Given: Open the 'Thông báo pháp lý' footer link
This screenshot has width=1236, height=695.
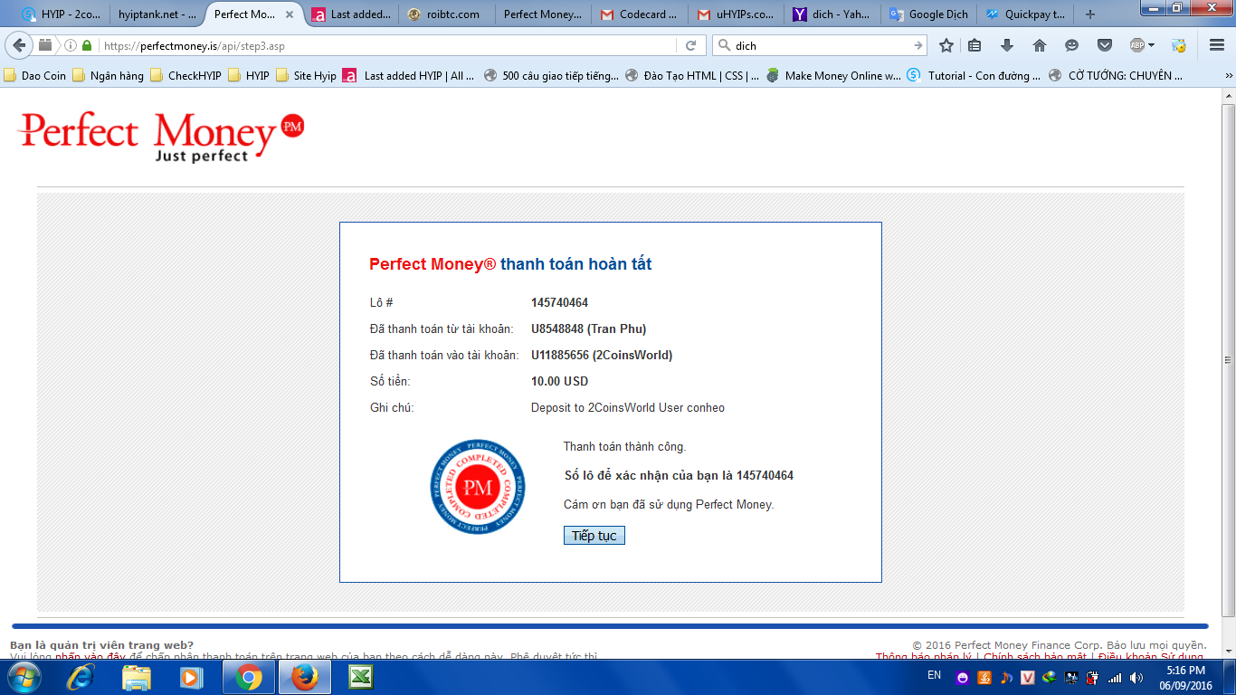Looking at the screenshot, I should click(x=924, y=657).
